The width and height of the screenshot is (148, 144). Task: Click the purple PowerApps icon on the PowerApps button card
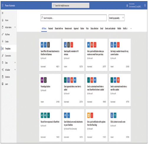coord(42,80)
